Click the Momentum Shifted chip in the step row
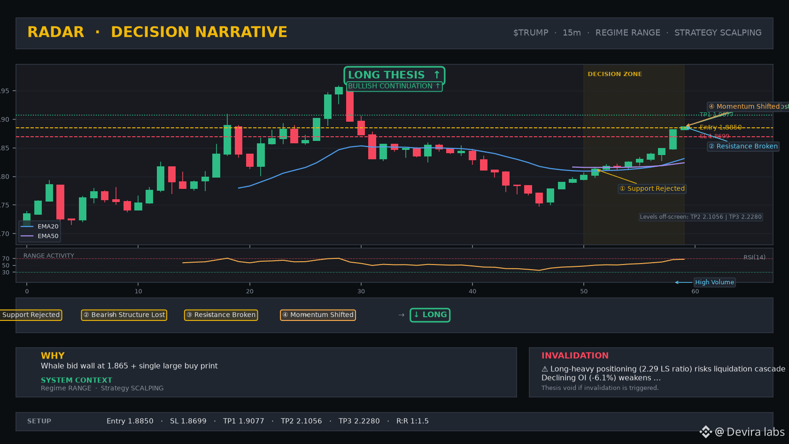This screenshot has height=444, width=789. pos(318,315)
